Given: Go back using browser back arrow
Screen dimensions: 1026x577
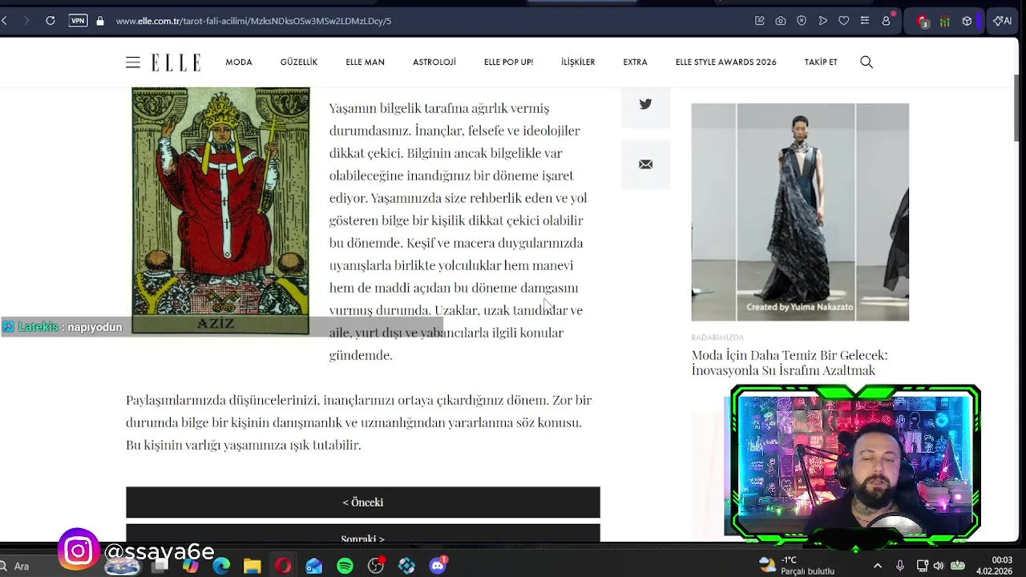Looking at the screenshot, I should coord(5,21).
